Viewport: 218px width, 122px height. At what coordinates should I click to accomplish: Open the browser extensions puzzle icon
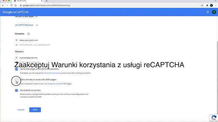(207, 5)
